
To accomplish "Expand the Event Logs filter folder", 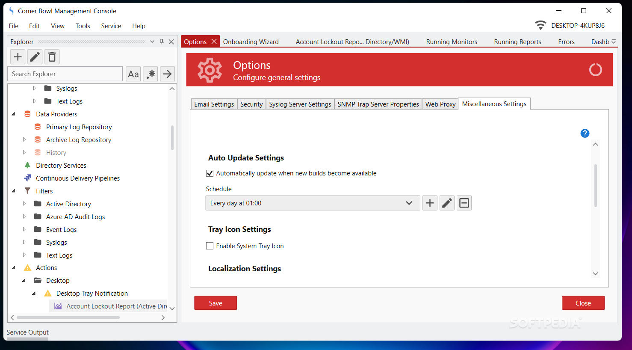I will pos(24,229).
